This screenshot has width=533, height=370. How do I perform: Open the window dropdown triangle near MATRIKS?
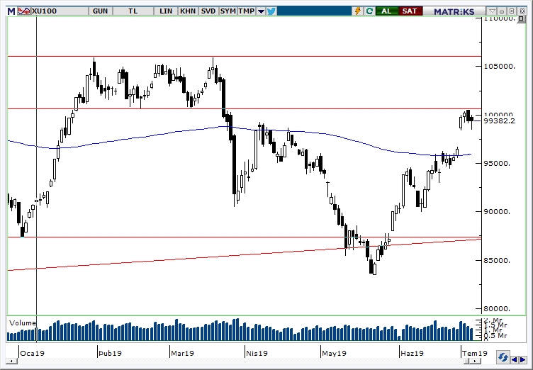coord(492,11)
